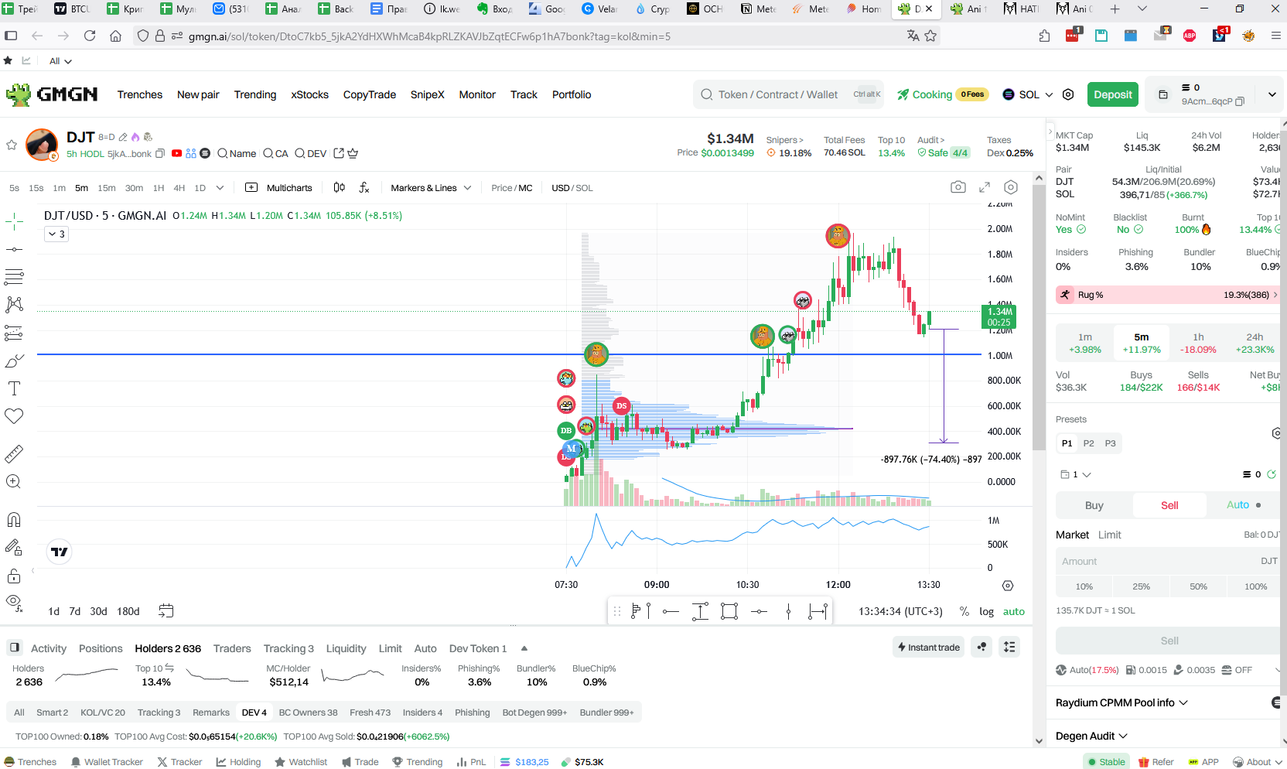The height and width of the screenshot is (769, 1287).
Task: Toggle magnet mode for drawings
Action: click(14, 519)
